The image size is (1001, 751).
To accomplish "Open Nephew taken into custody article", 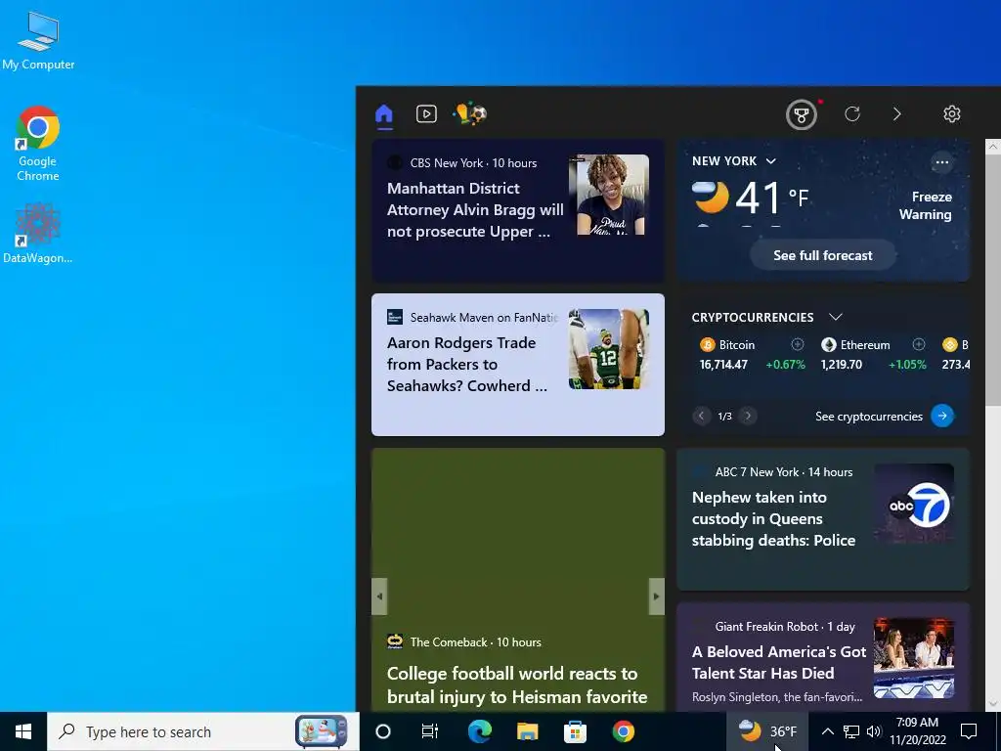I will [x=773, y=519].
